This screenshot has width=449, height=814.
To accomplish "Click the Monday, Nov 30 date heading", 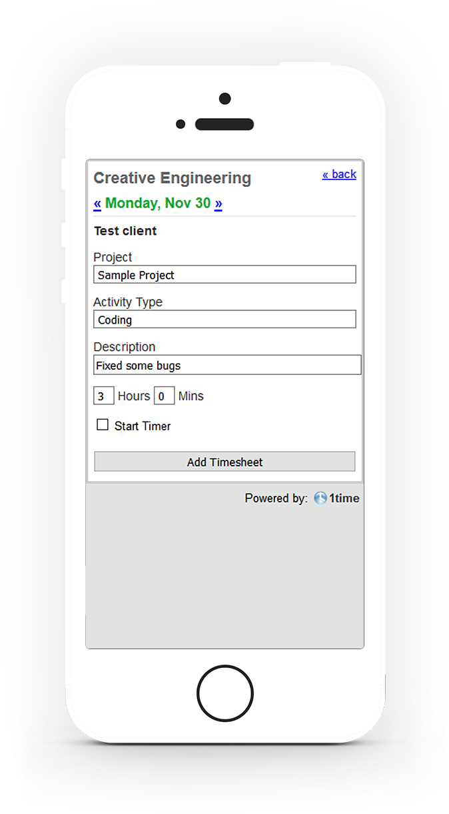I will (158, 203).
